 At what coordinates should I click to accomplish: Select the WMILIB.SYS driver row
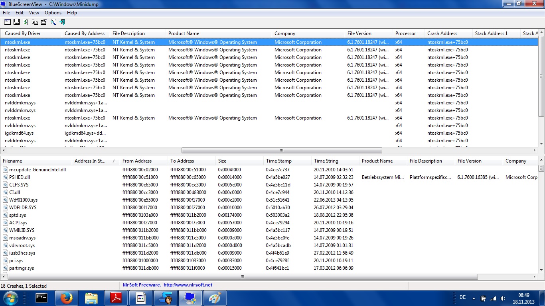click(269, 230)
